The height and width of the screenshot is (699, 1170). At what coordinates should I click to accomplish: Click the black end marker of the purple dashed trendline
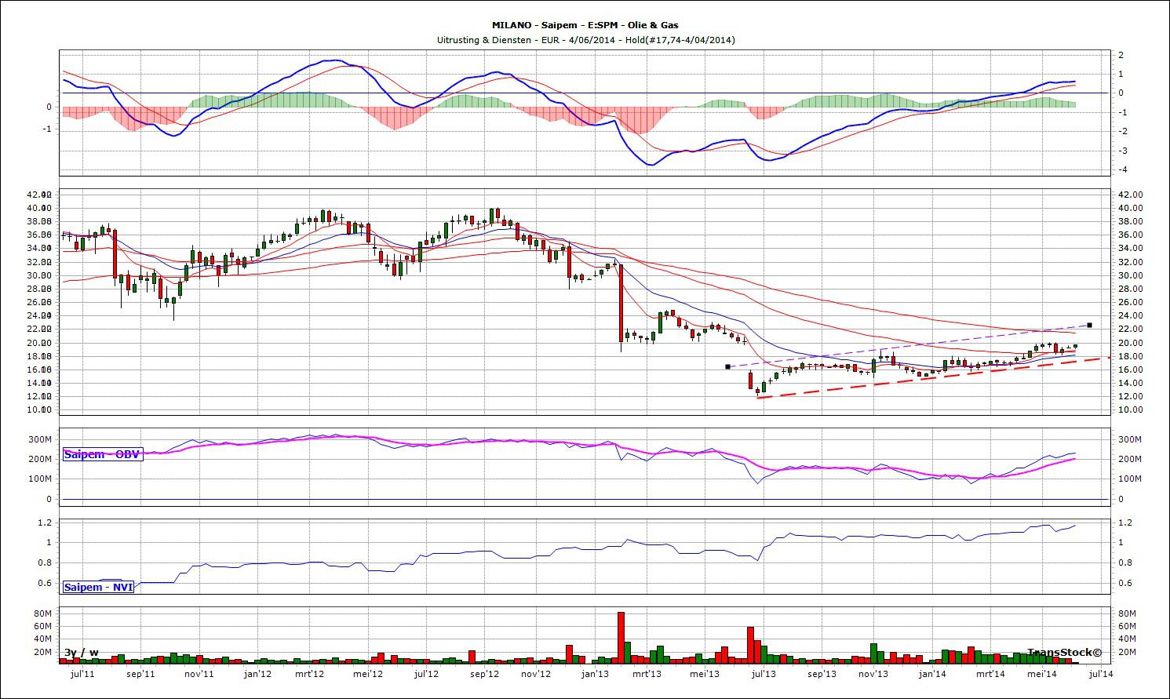[x=1089, y=325]
